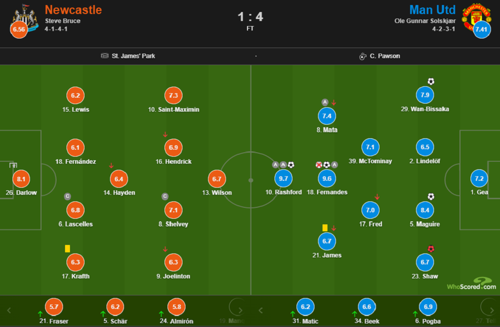Click the red own-goal ball above Shaw
This screenshot has height=327, width=500.
431,248
